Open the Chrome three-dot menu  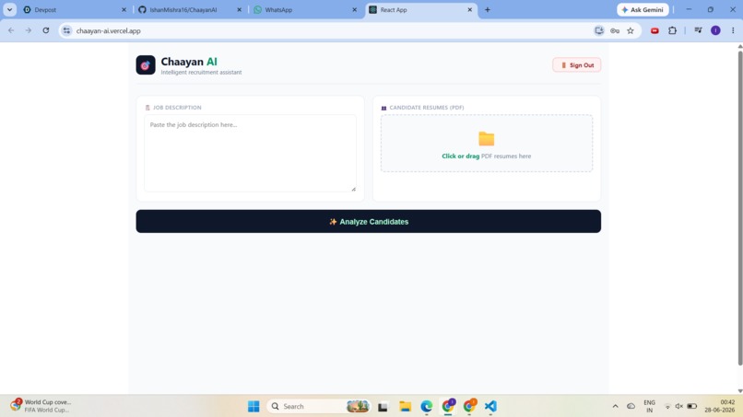tap(733, 30)
